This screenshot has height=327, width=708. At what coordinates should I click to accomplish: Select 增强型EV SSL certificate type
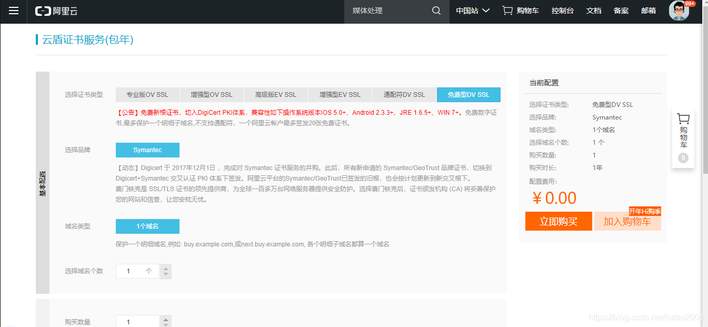(x=340, y=95)
